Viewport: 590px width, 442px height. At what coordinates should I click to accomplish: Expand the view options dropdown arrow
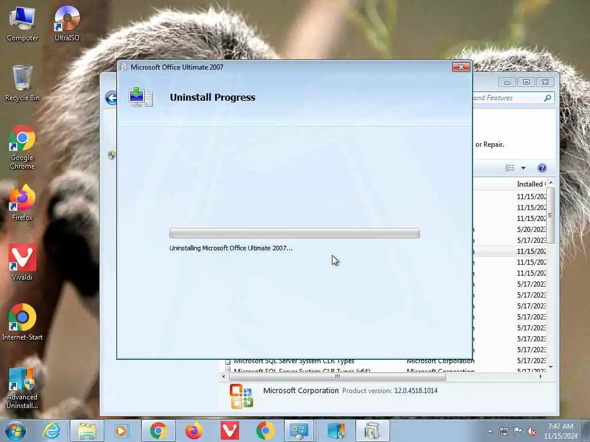523,168
